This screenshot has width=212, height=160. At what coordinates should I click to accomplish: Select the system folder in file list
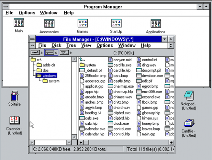[x=88, y=65]
